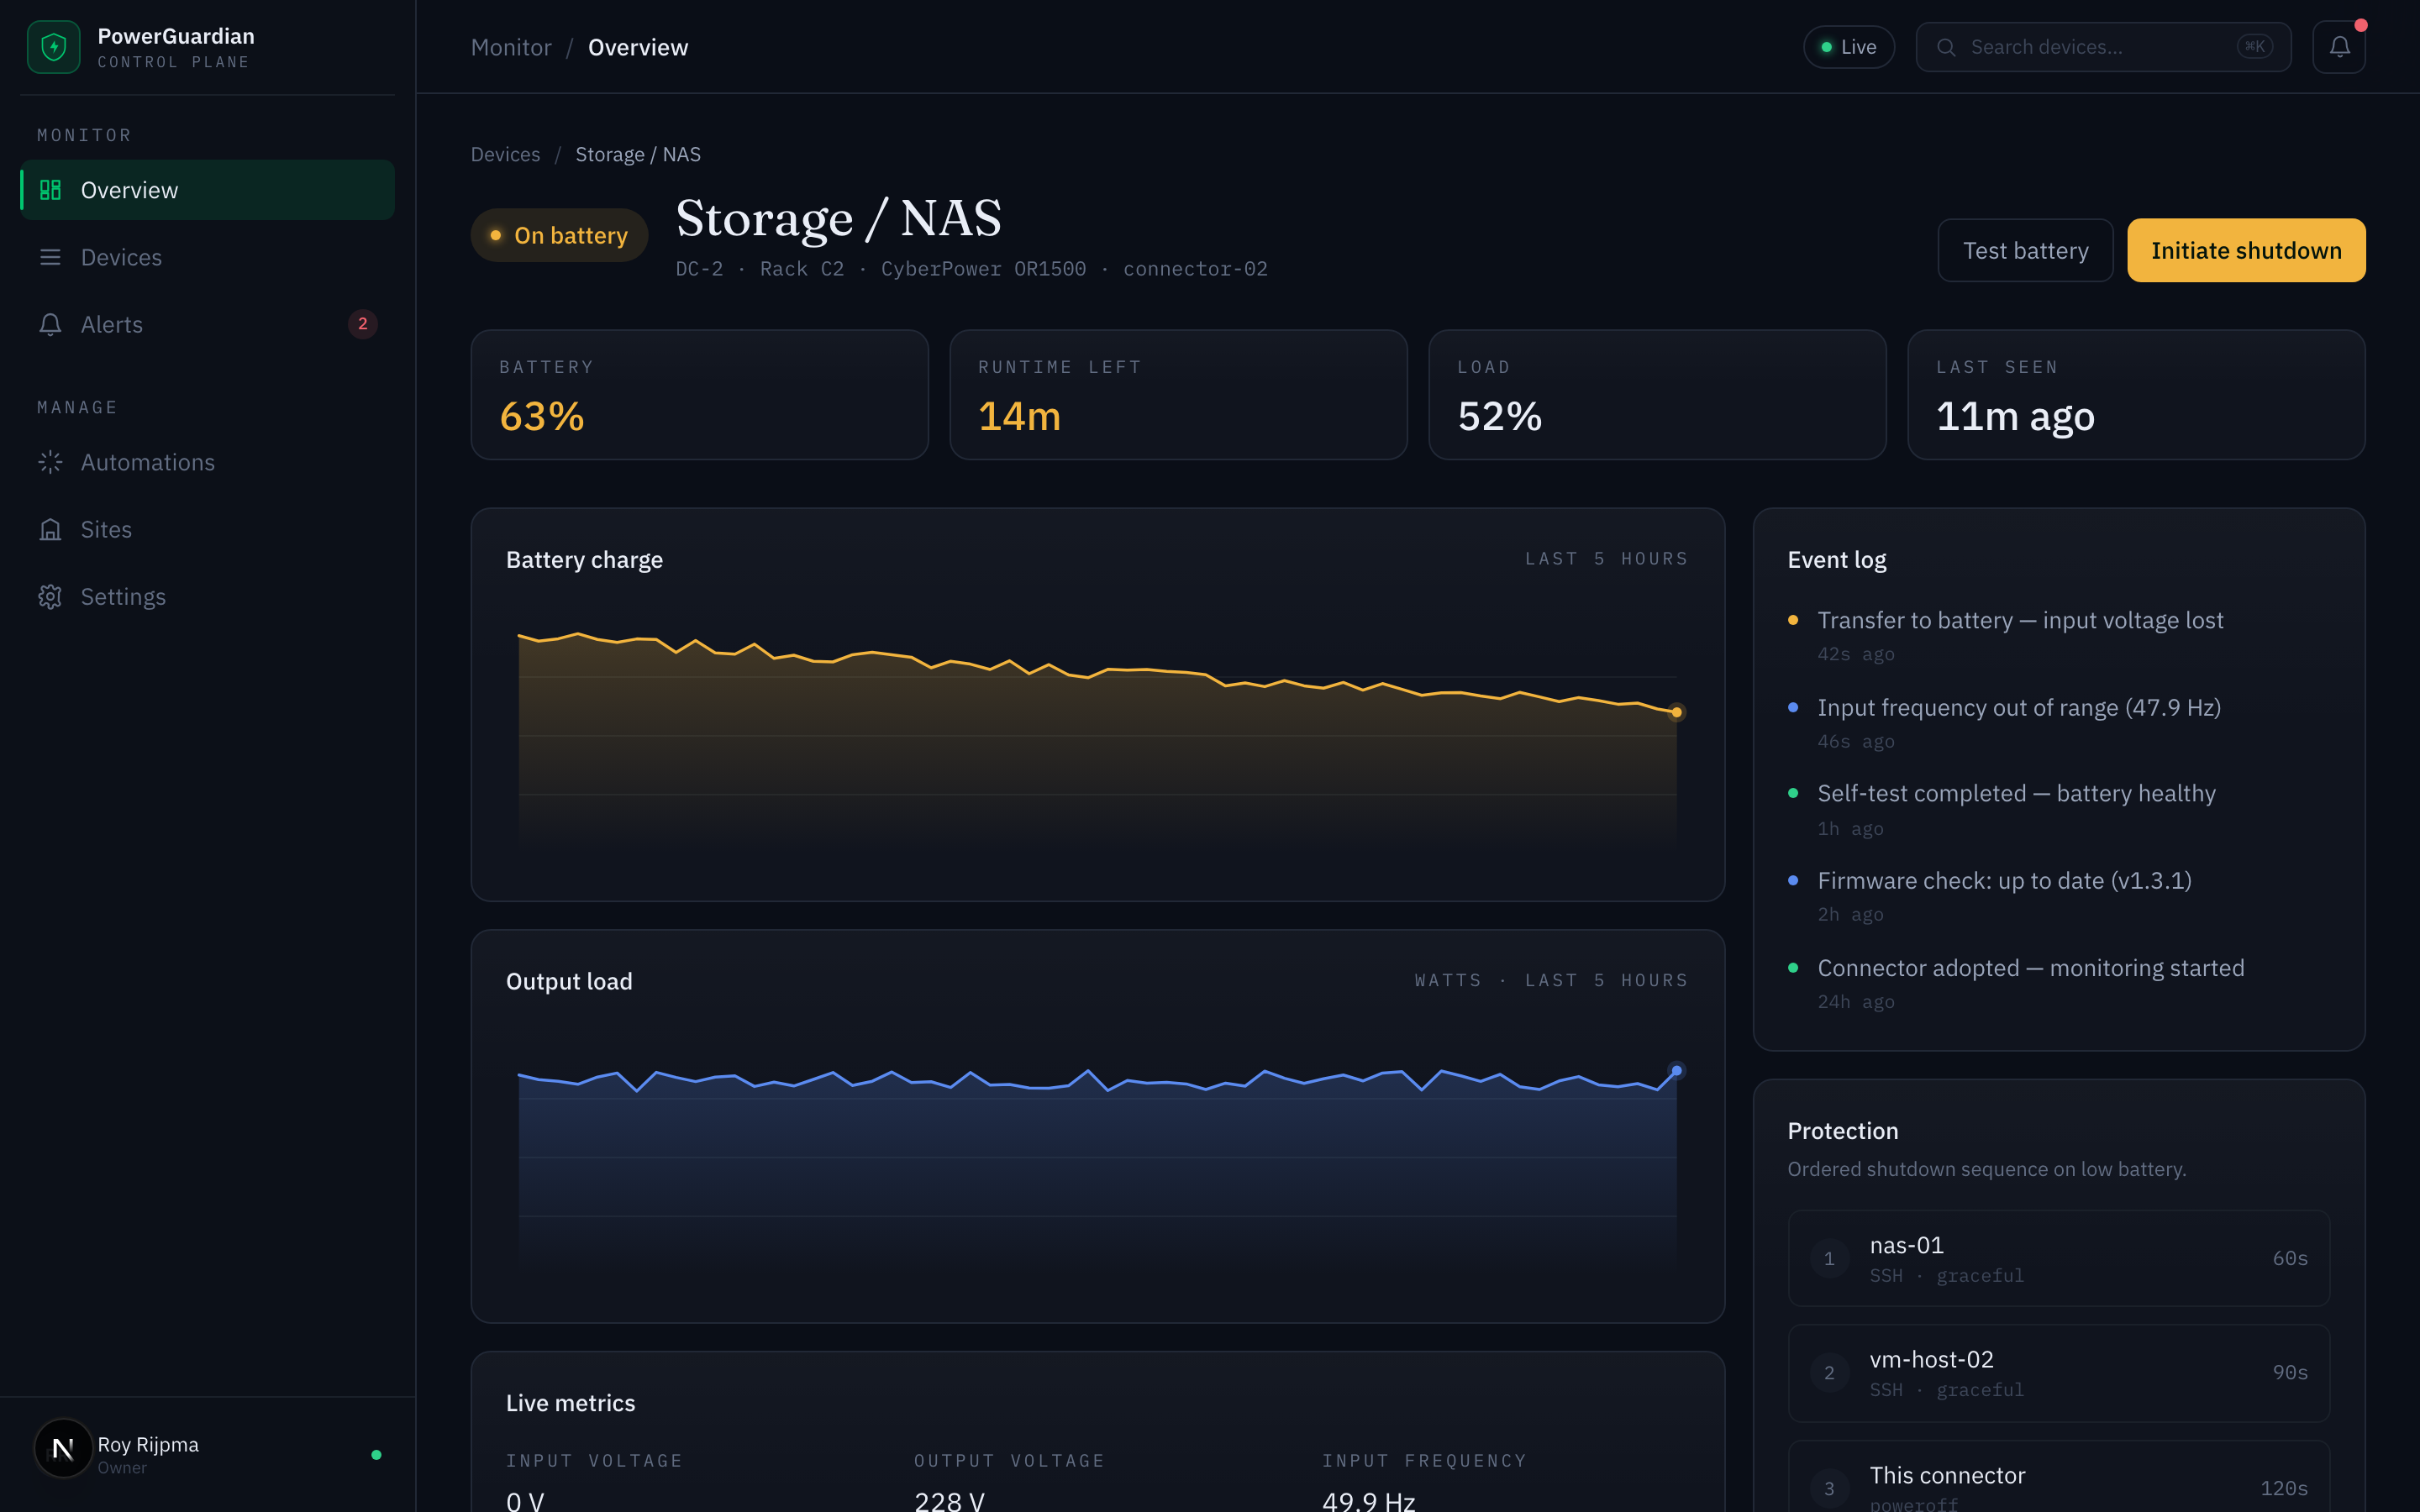Image resolution: width=2420 pixels, height=1512 pixels.
Task: Click the Output load chart title
Action: coord(569,981)
